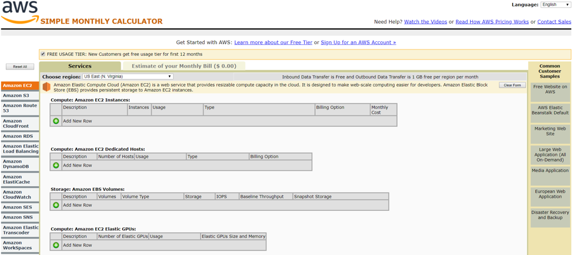Viewport: 573px width, 255px height.
Task: Add new row in EC2 Instances table
Action: point(56,121)
